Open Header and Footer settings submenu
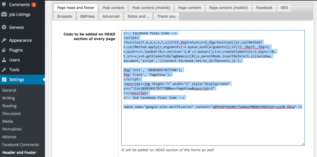Image resolution: width=317 pixels, height=157 pixels. (19, 153)
